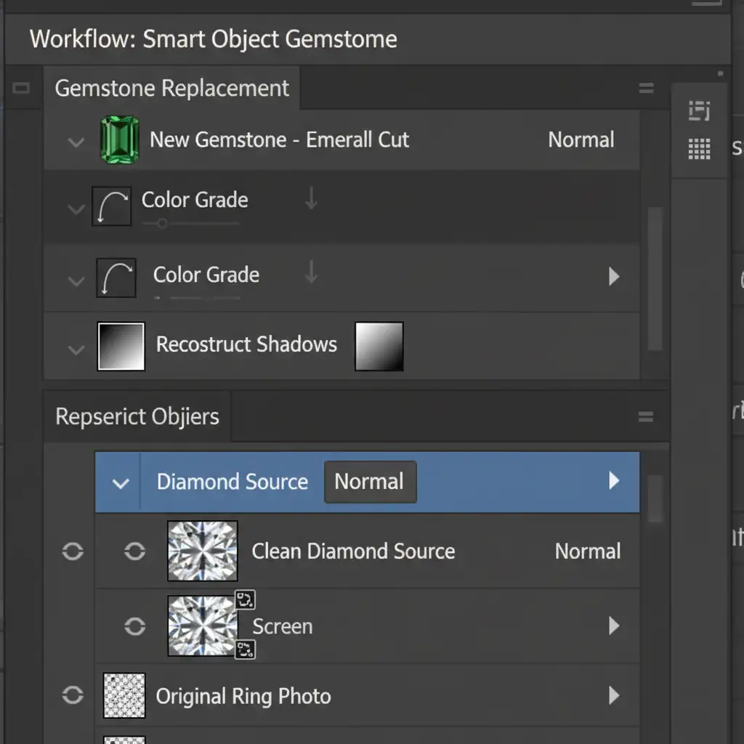Click the arrow button on Original Ring Photo row

pos(614,696)
